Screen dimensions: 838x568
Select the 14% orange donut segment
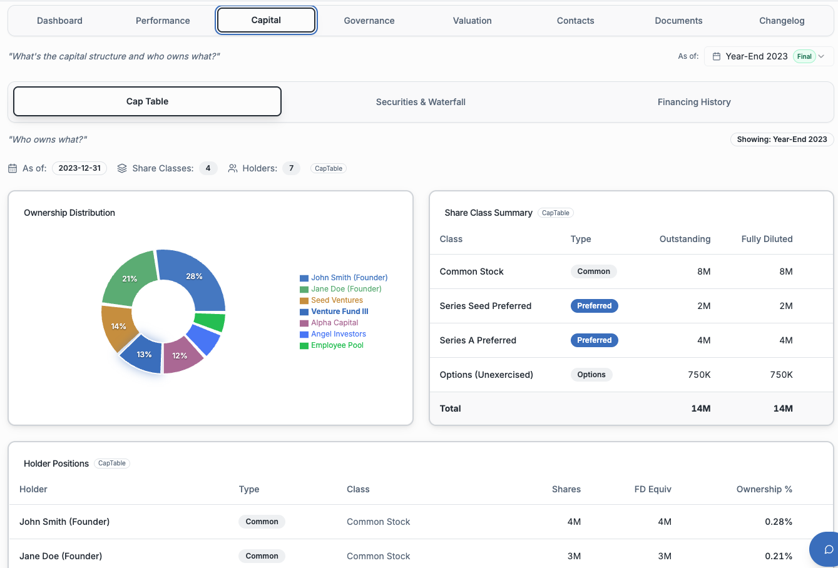tap(118, 327)
